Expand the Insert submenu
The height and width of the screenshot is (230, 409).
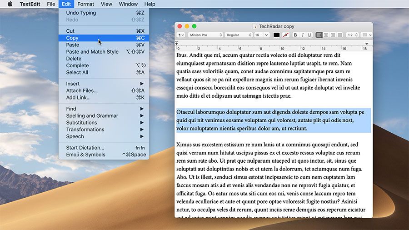click(x=104, y=84)
